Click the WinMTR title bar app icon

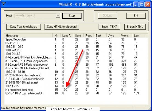[x=4, y=4]
